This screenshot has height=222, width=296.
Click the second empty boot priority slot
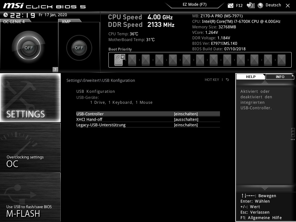coord(146,60)
